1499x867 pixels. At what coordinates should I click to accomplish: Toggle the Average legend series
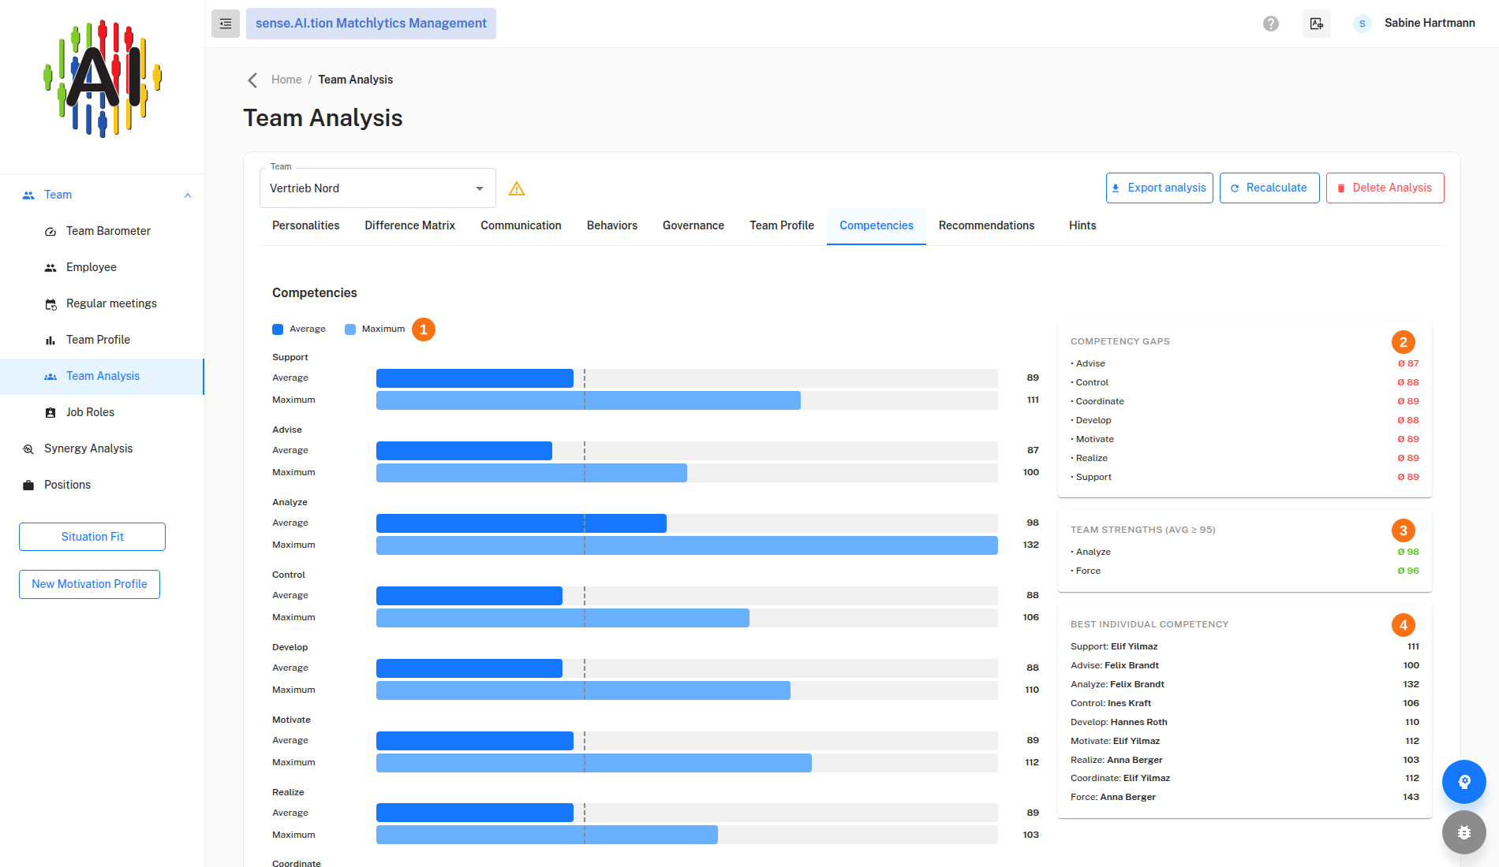point(299,329)
